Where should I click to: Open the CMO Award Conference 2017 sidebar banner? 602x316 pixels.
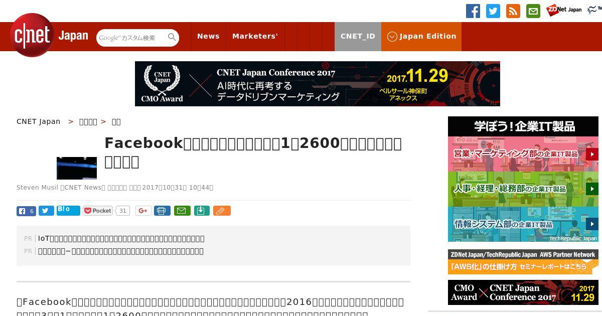point(523,292)
